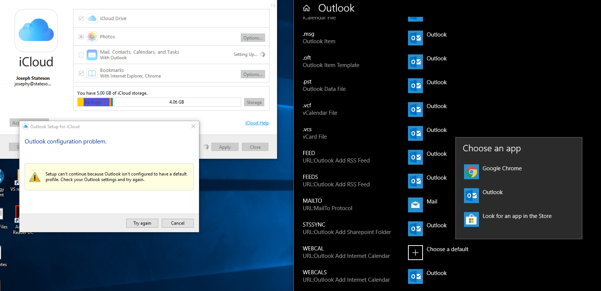Click the plus icon for WEBCAL default

pos(415,253)
